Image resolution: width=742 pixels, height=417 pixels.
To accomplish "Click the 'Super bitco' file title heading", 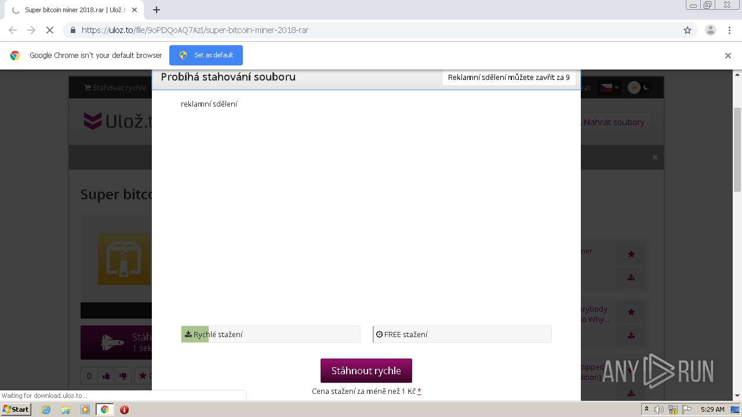I will pyautogui.click(x=117, y=194).
